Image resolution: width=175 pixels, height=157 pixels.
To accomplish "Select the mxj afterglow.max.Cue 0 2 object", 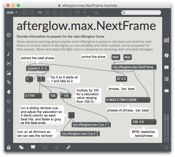I will pos(80,134).
